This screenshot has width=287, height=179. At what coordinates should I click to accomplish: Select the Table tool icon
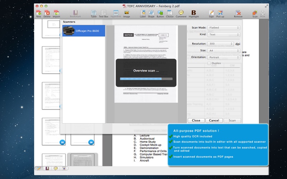point(94,13)
